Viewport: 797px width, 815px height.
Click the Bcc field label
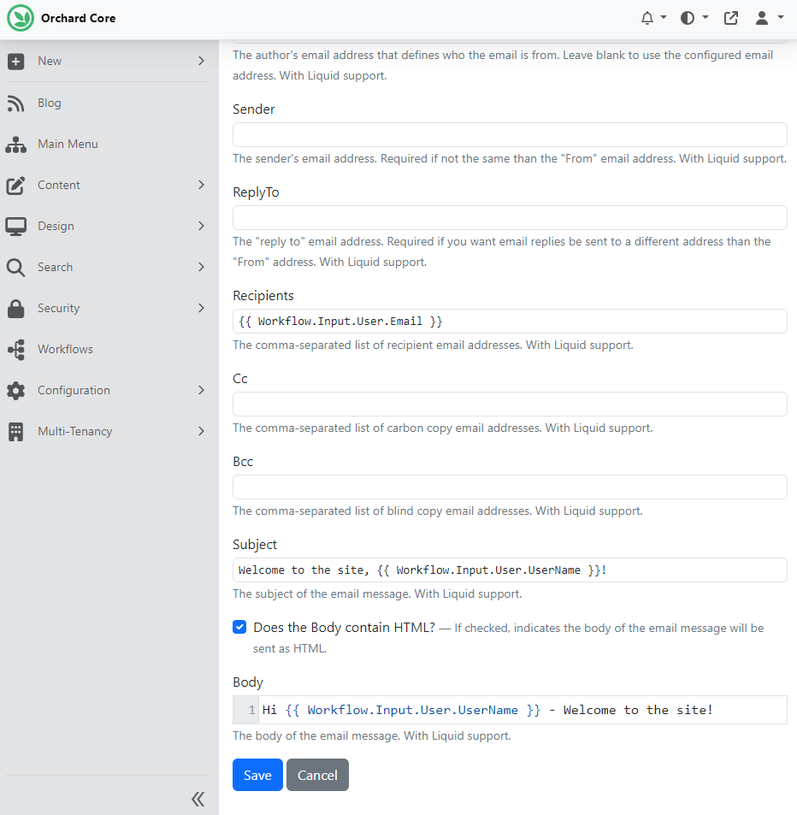243,462
